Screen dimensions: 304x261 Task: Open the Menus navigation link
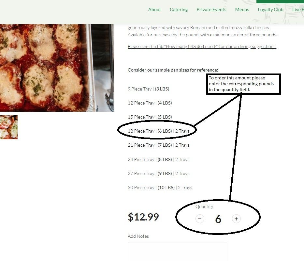point(242,9)
